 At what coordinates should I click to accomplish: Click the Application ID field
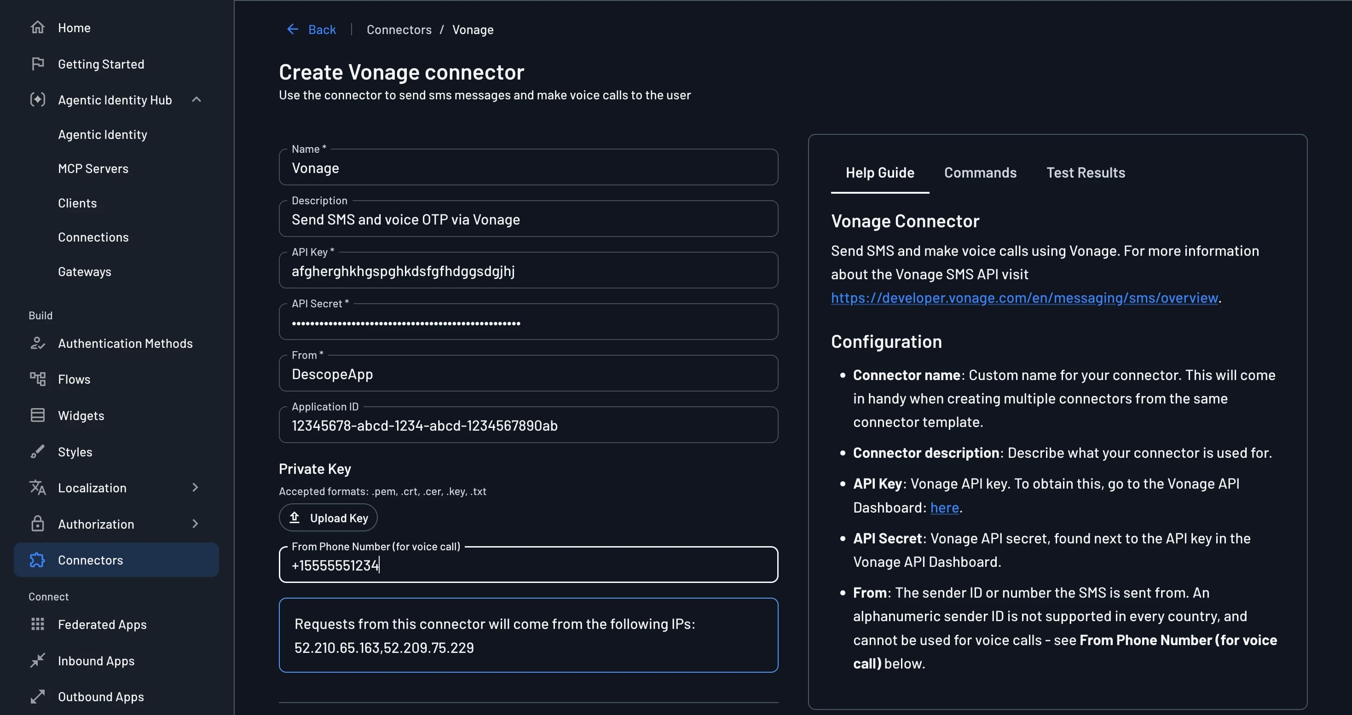(528, 424)
